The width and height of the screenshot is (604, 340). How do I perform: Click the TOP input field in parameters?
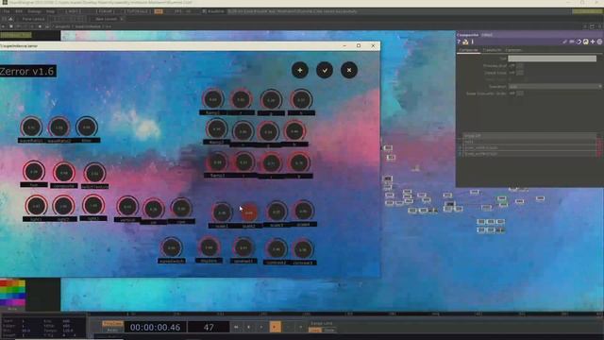click(x=552, y=59)
